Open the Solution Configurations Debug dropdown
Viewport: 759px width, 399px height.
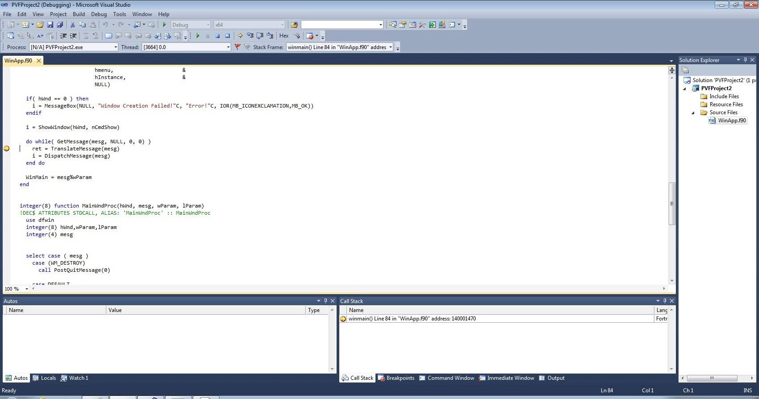click(190, 25)
